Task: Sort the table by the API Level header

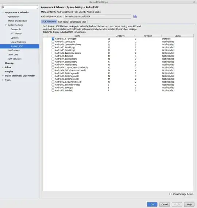Action: click(121, 36)
